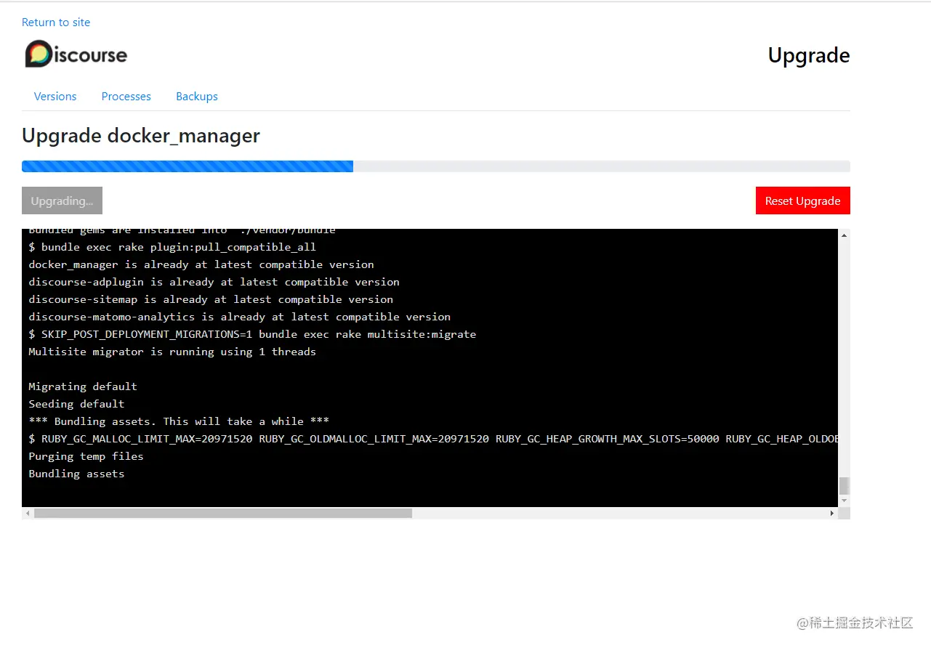The height and width of the screenshot is (648, 931).
Task: Click the console scroll down arrow
Action: point(844,501)
